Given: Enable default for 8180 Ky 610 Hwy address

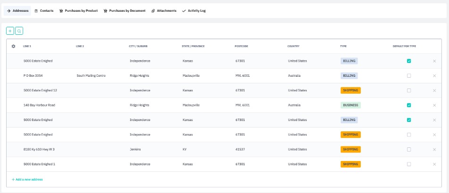Looking at the screenshot, I should coord(409,150).
